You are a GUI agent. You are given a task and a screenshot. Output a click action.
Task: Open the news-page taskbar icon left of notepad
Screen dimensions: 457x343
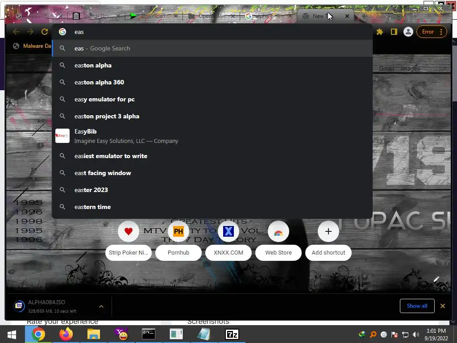pyautogui.click(x=176, y=334)
